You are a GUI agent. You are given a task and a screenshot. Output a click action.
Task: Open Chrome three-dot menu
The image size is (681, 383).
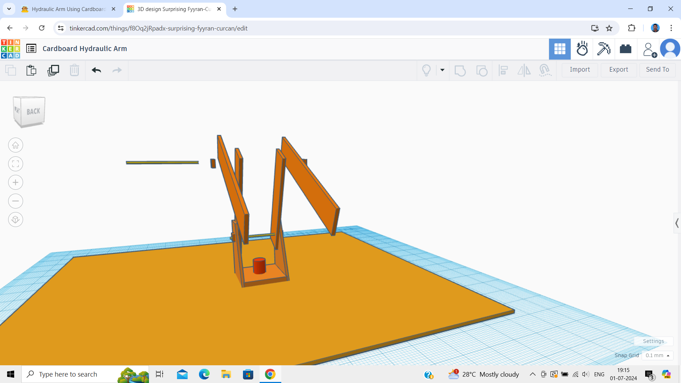point(671,28)
